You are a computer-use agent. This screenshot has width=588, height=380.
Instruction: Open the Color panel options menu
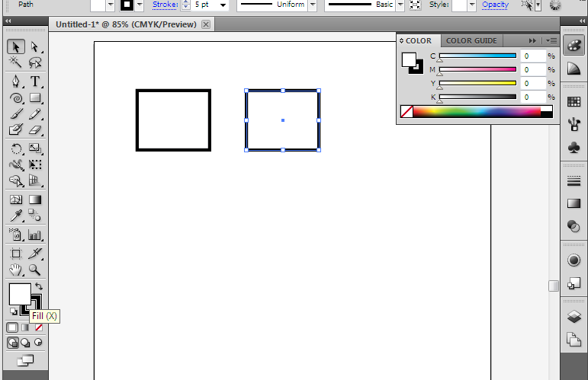551,40
